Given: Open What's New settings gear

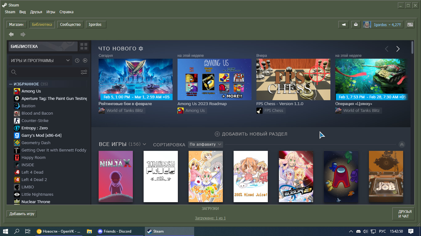Looking at the screenshot, I should click(141, 49).
